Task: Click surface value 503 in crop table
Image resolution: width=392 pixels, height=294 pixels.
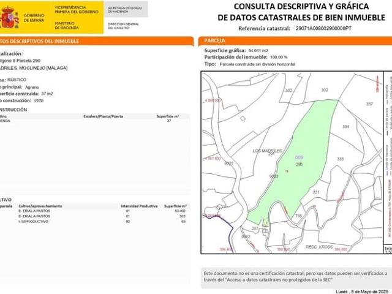Action: click(183, 216)
